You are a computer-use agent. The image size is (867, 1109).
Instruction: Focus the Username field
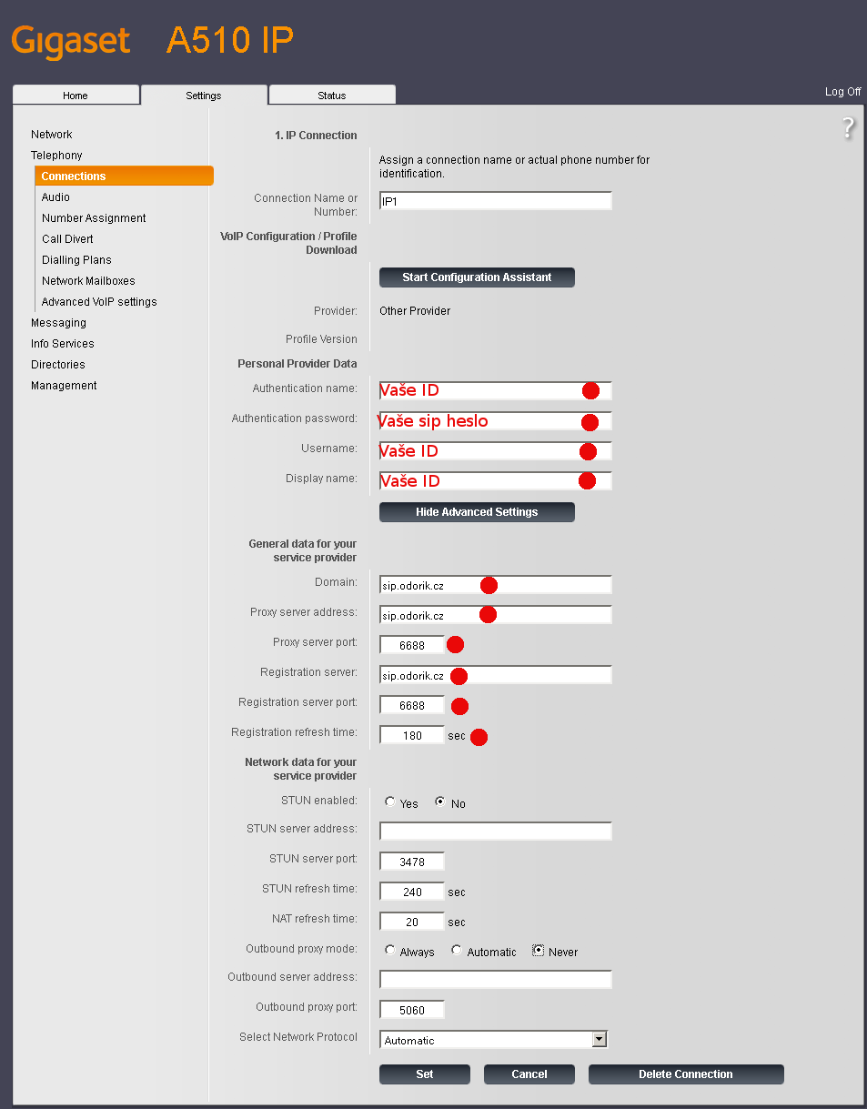(x=496, y=451)
